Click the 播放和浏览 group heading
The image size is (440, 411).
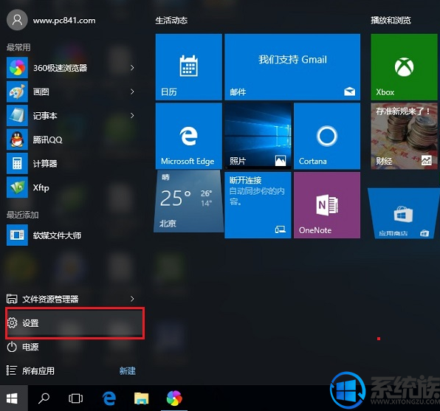[391, 20]
